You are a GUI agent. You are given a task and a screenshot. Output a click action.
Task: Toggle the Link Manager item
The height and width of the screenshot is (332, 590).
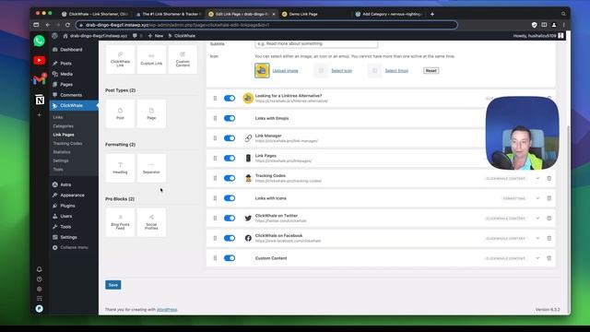230,138
